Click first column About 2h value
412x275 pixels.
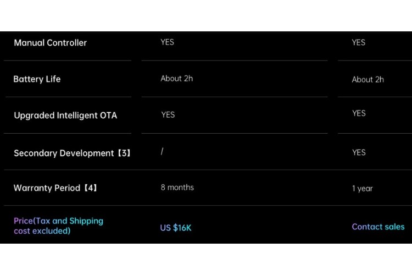point(176,79)
